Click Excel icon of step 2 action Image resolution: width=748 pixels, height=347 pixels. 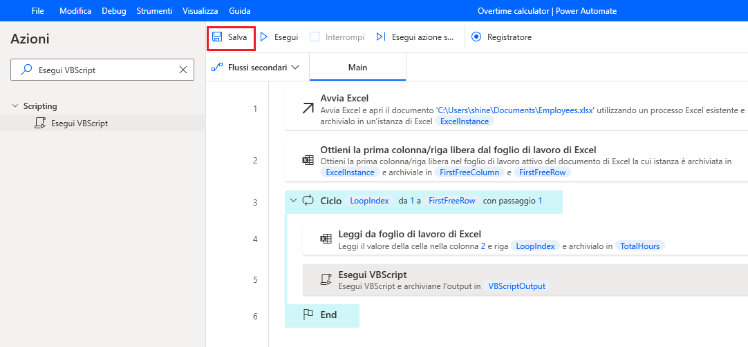point(308,161)
